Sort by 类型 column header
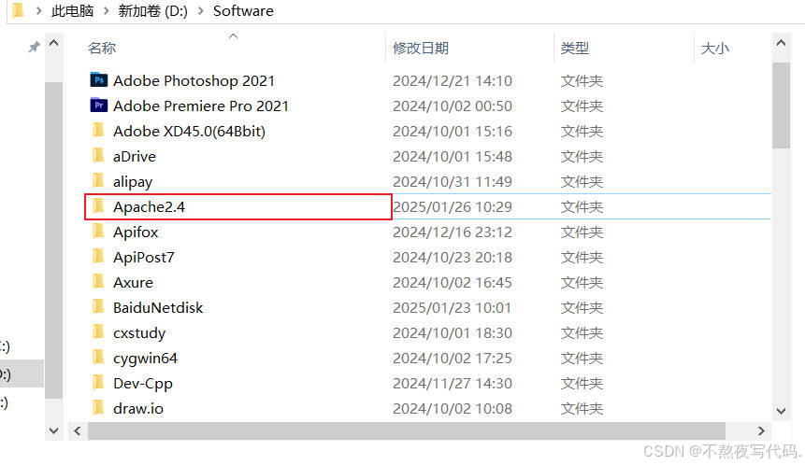The image size is (805, 465). (x=575, y=49)
